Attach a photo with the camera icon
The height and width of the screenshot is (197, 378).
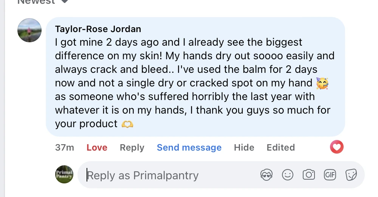309,175
